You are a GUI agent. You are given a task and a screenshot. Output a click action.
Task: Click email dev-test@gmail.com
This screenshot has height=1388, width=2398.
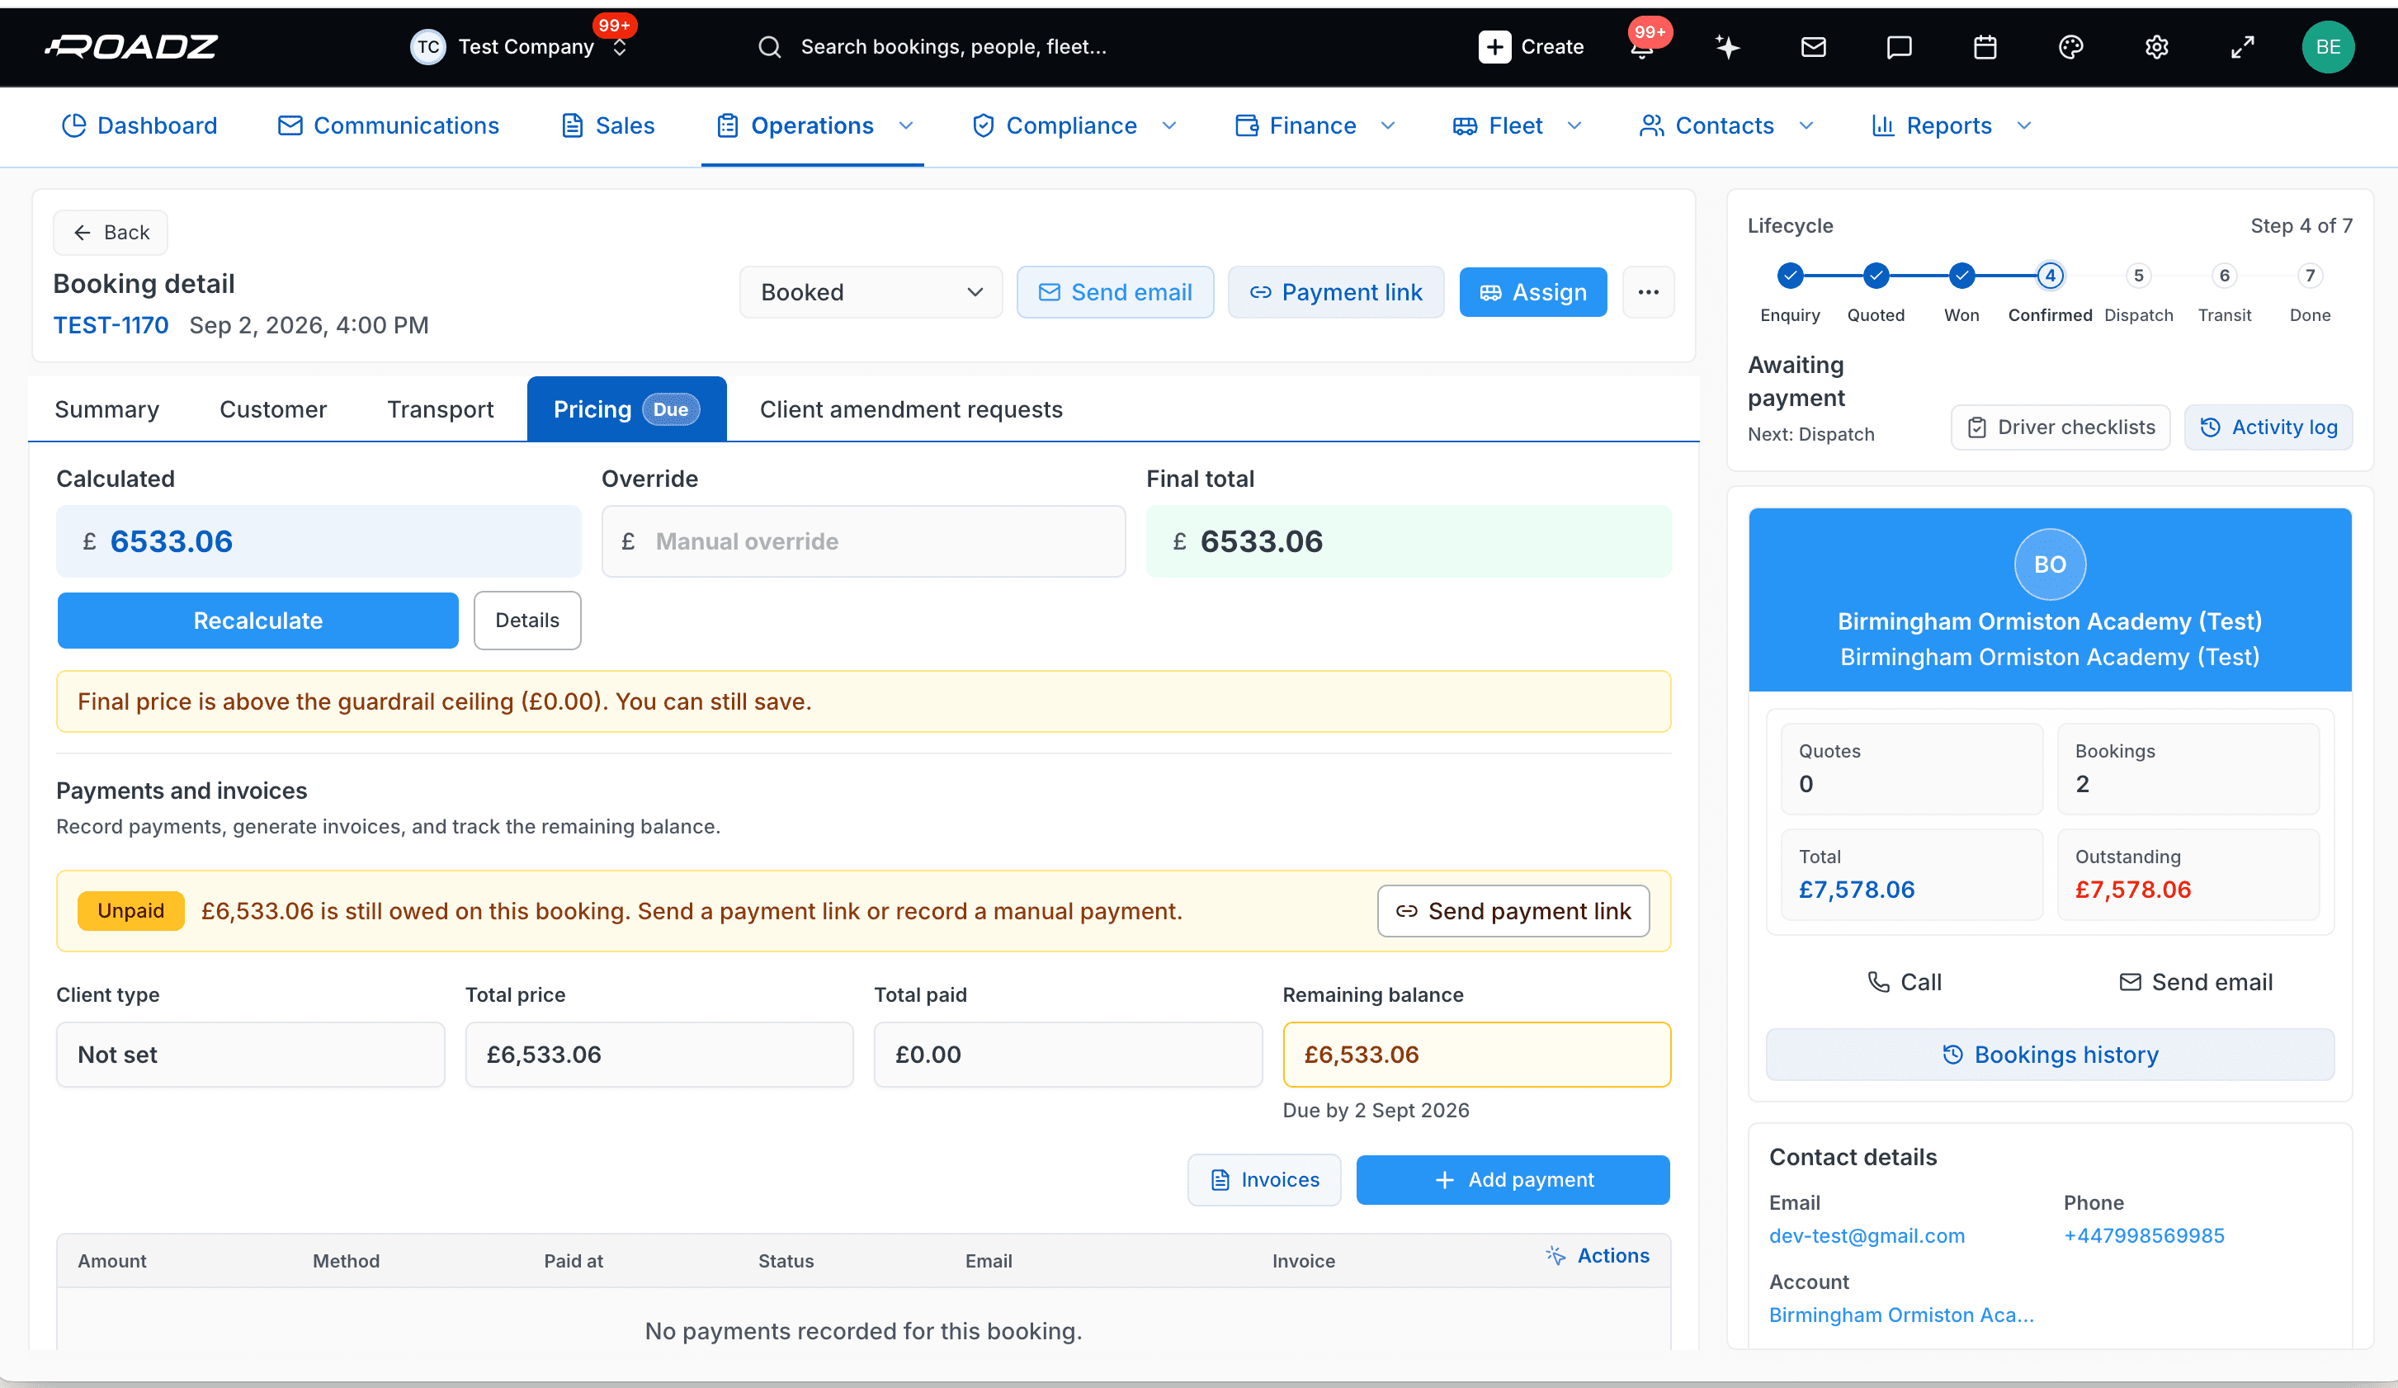coord(1866,1236)
